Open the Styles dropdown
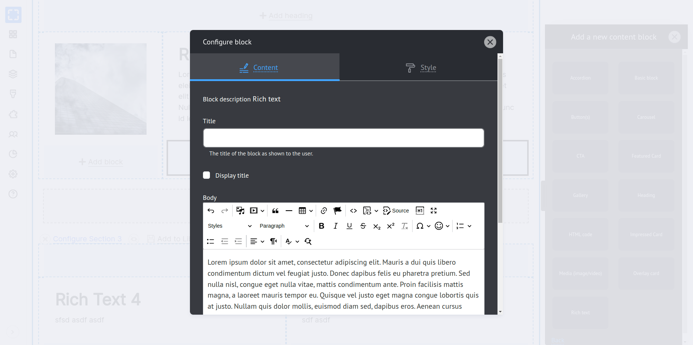Screen dimensions: 693x345 click(230, 226)
